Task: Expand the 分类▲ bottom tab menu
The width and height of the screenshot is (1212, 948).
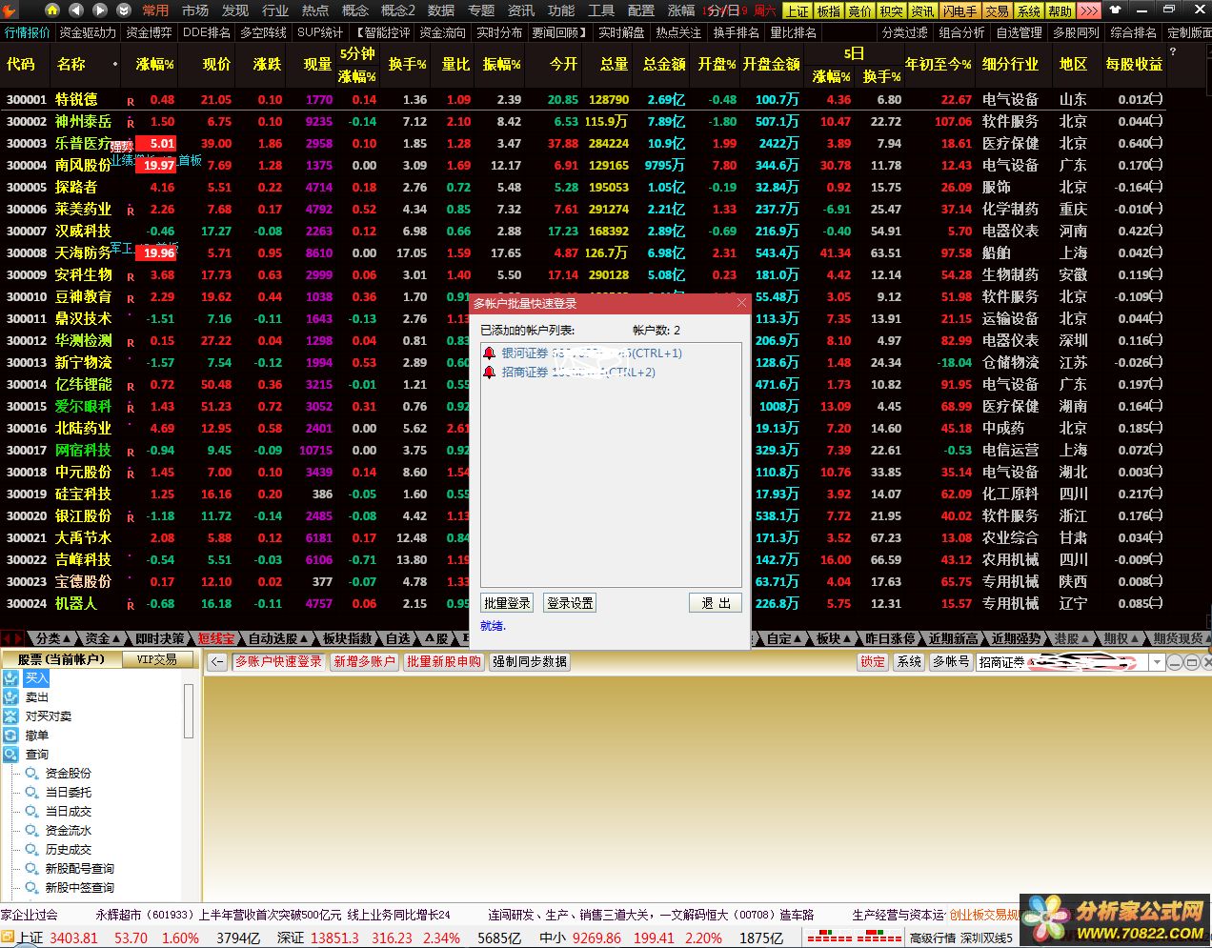Action: pos(51,638)
